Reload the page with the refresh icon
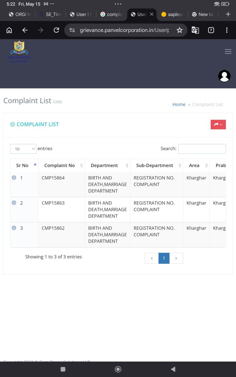The width and height of the screenshot is (236, 377). (56, 30)
